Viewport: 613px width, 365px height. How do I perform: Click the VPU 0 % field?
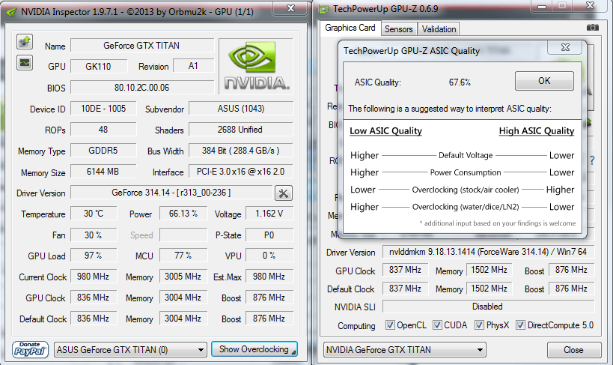tap(269, 256)
